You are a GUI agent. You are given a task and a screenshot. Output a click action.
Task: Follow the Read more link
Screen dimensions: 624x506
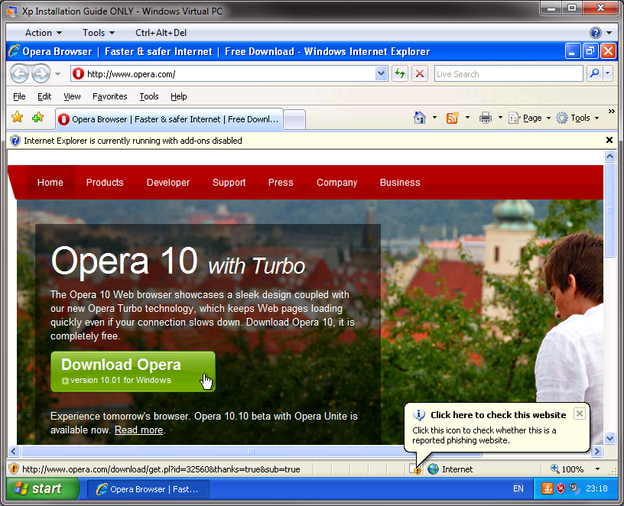138,430
